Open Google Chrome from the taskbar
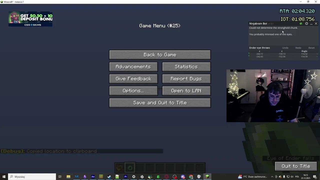Viewport: 320px width, 180px height. coord(191,177)
